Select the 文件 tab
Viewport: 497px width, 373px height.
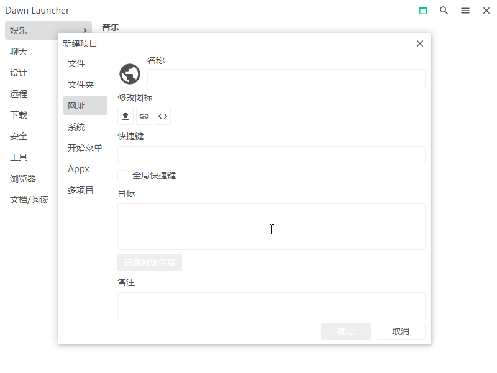[76, 63]
